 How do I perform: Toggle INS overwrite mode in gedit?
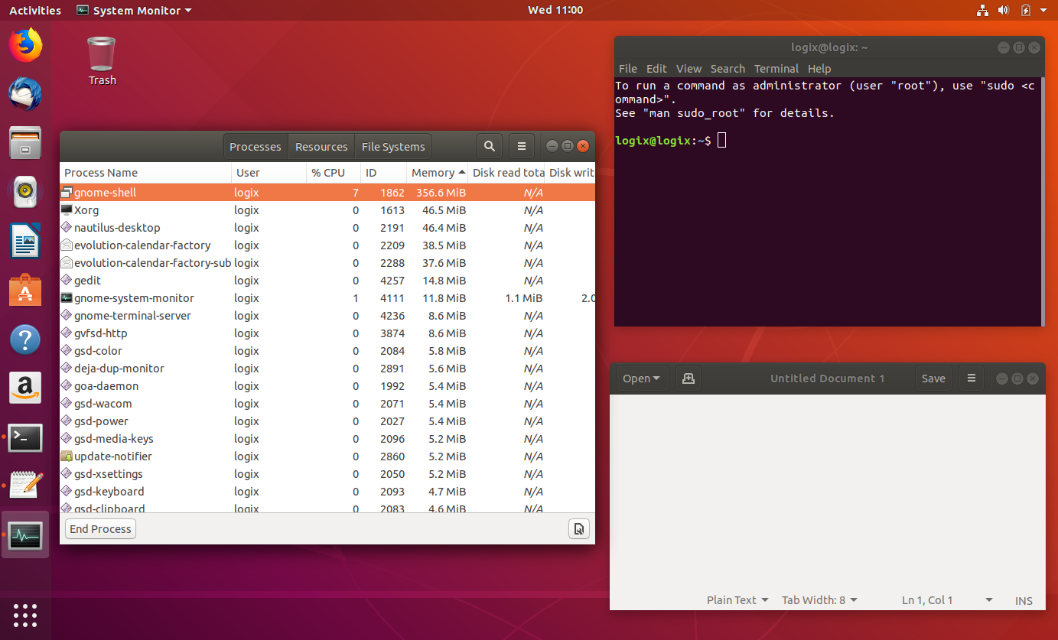(x=1024, y=600)
